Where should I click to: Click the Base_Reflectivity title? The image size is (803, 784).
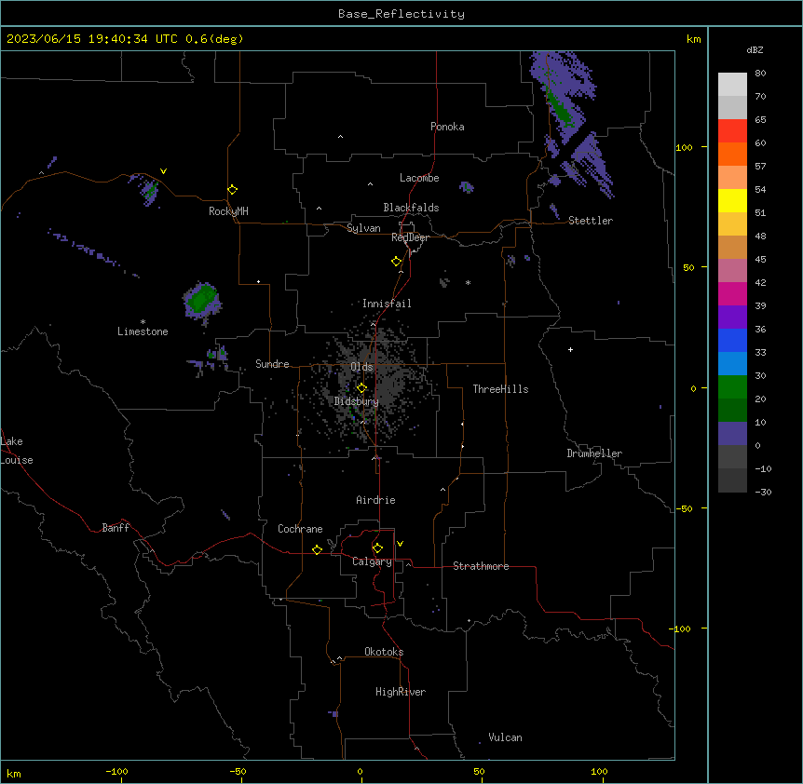point(401,14)
